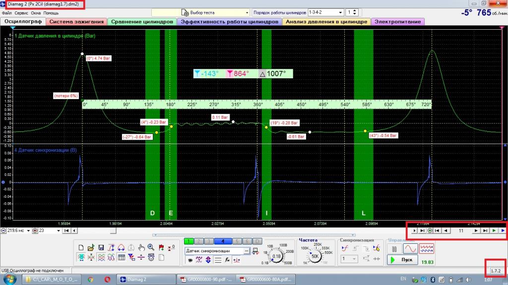Click the plus add-frame circle button

430,230
